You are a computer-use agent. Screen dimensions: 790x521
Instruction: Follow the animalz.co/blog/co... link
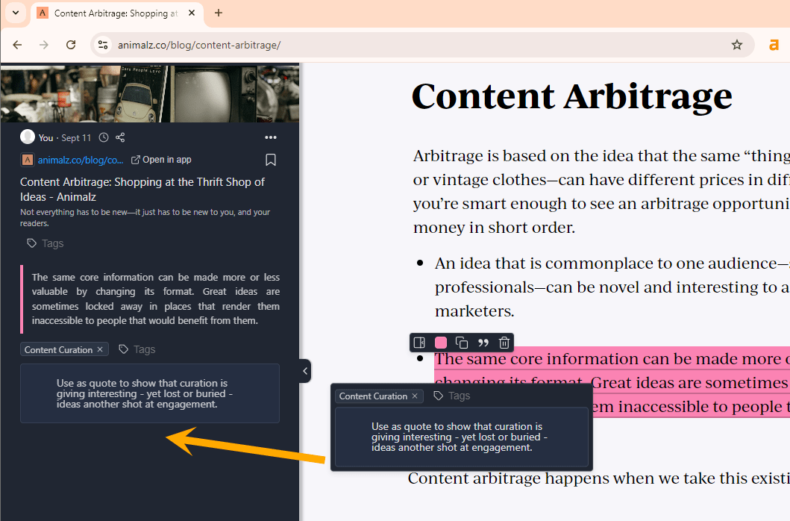[x=77, y=159]
